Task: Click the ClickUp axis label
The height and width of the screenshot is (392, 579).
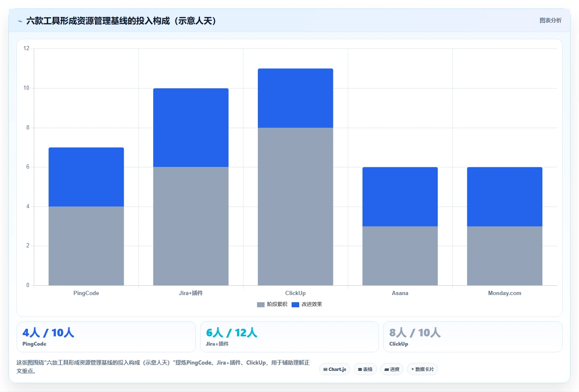Action: (x=295, y=293)
